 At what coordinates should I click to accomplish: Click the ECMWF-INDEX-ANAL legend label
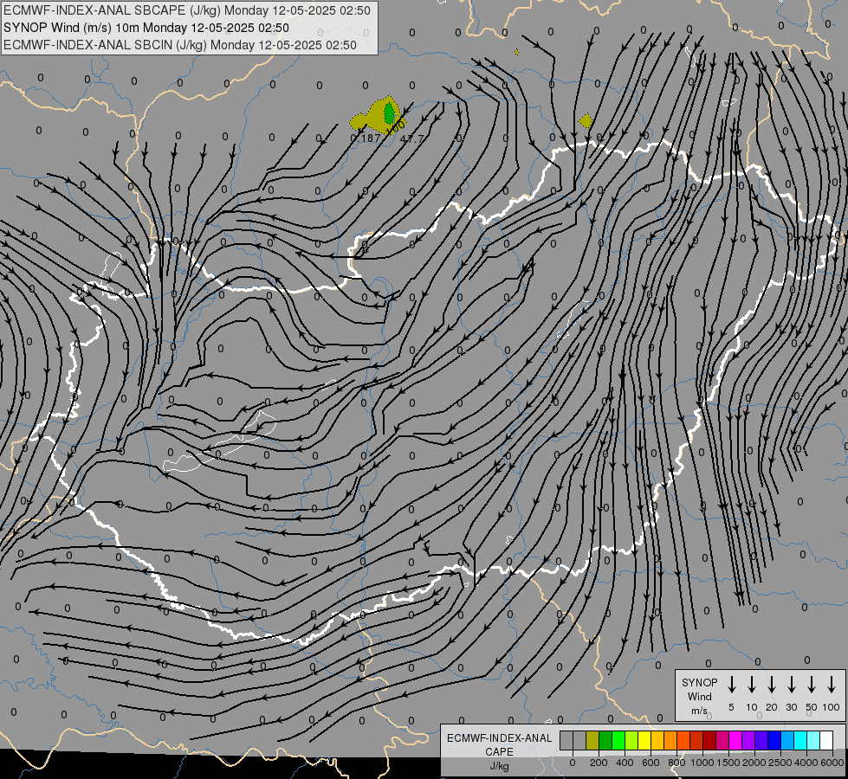coord(499,738)
